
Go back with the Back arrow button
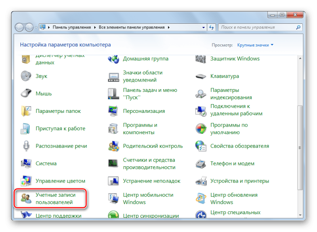(x=19, y=27)
